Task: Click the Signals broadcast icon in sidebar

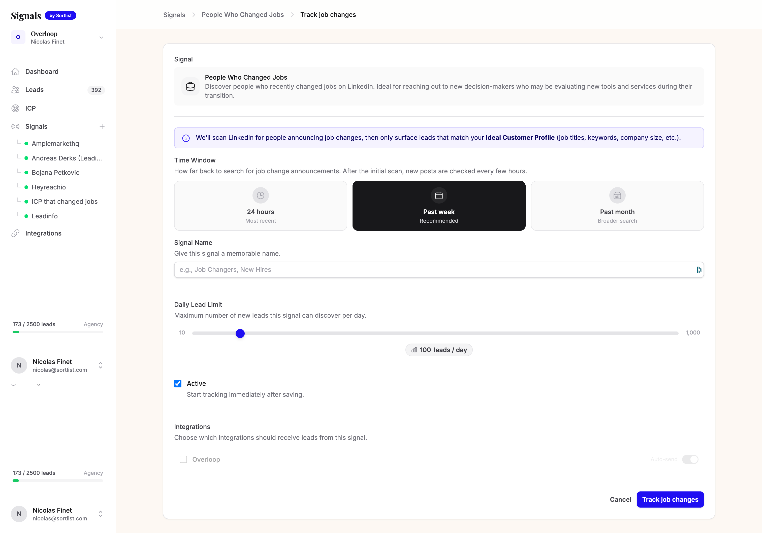Action: (x=15, y=126)
